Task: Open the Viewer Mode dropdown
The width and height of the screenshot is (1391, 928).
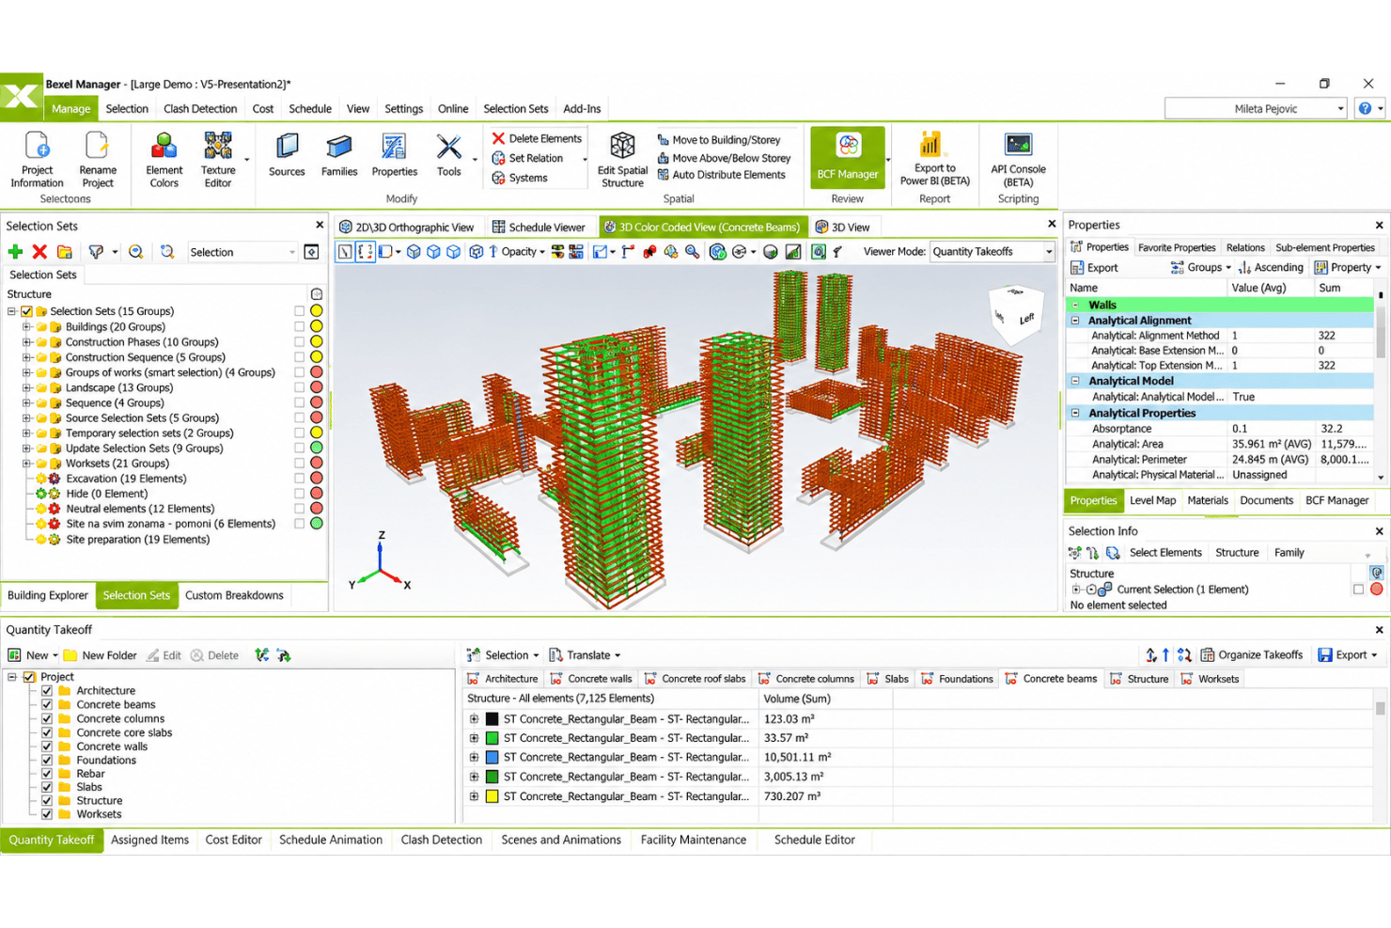Action: pyautogui.click(x=992, y=252)
